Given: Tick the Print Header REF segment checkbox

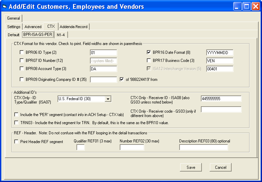Looking at the screenshot, I should (16, 142).
